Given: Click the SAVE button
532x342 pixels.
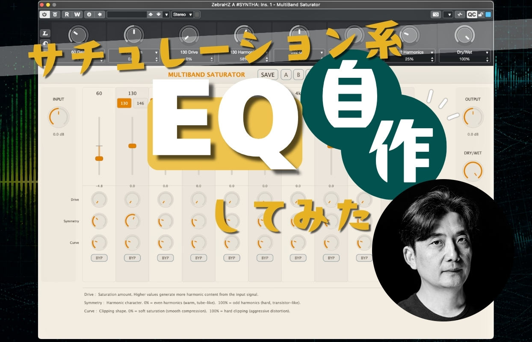Looking at the screenshot, I should pos(268,74).
